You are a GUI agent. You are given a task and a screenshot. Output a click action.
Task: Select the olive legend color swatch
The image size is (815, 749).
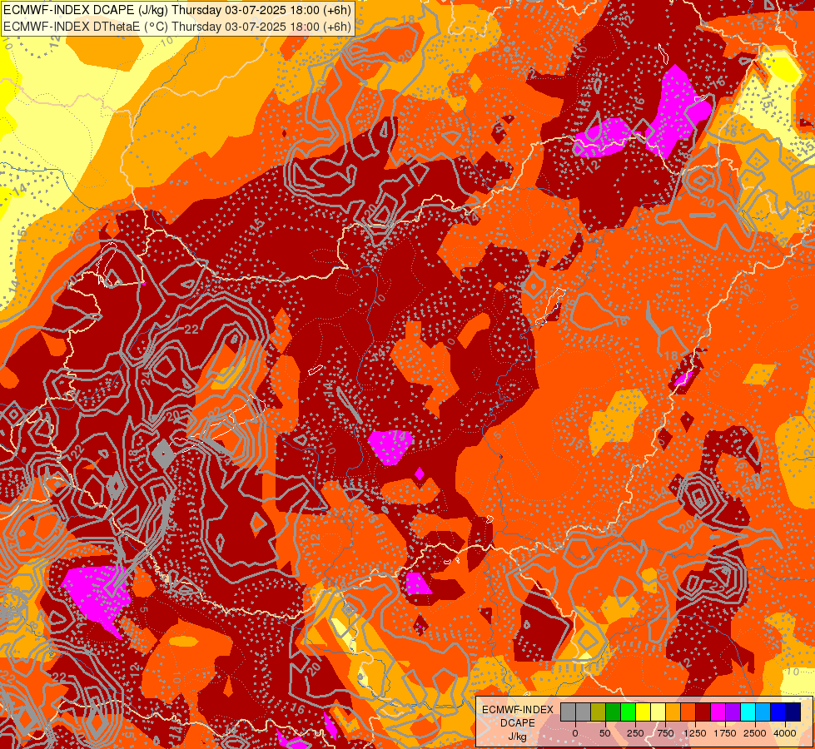(x=599, y=712)
